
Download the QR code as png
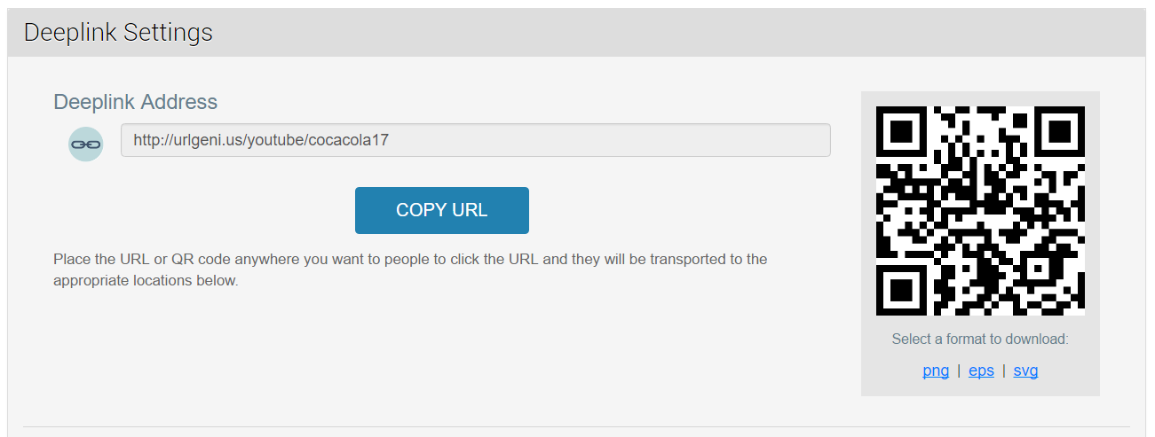(x=936, y=371)
